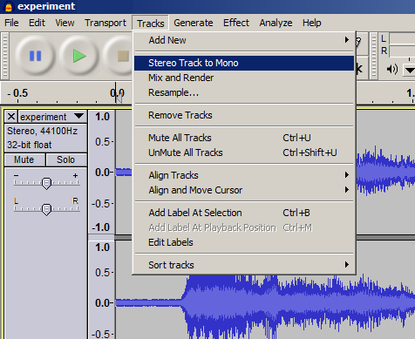Click "Stereo, 44100Hz" track info text
This screenshot has width=415, height=339.
(43, 131)
